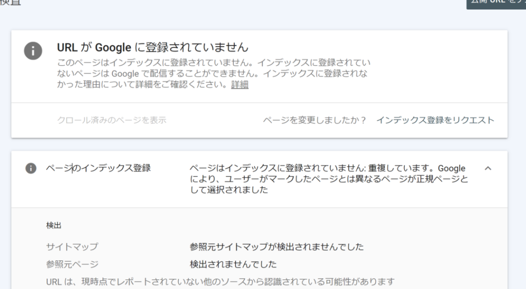Click the heading URL が Google に登録されていません
The height and width of the screenshot is (289, 526).
pyautogui.click(x=153, y=47)
